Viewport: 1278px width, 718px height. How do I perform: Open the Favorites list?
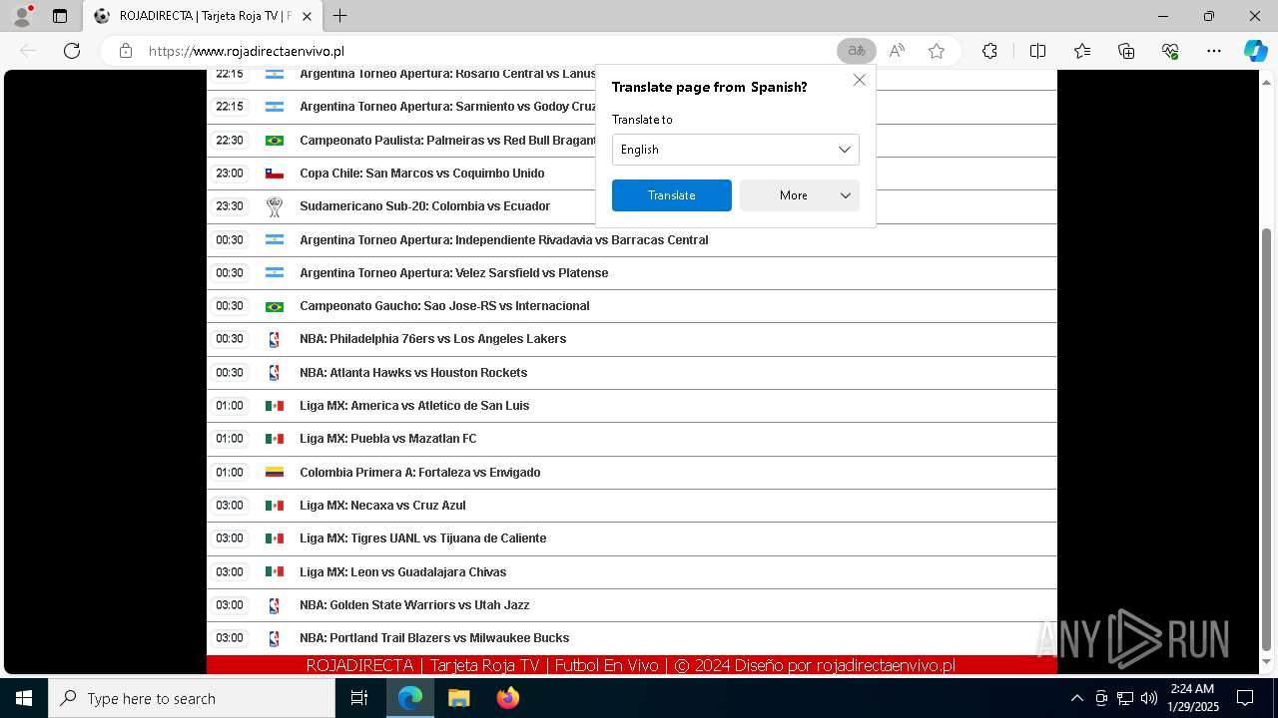1082,51
